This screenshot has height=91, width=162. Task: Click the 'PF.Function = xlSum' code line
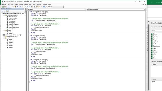point(39,51)
